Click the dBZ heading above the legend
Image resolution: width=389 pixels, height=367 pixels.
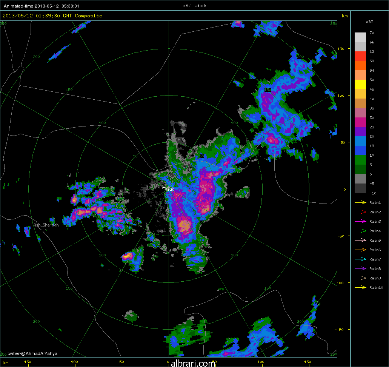coord(369,22)
